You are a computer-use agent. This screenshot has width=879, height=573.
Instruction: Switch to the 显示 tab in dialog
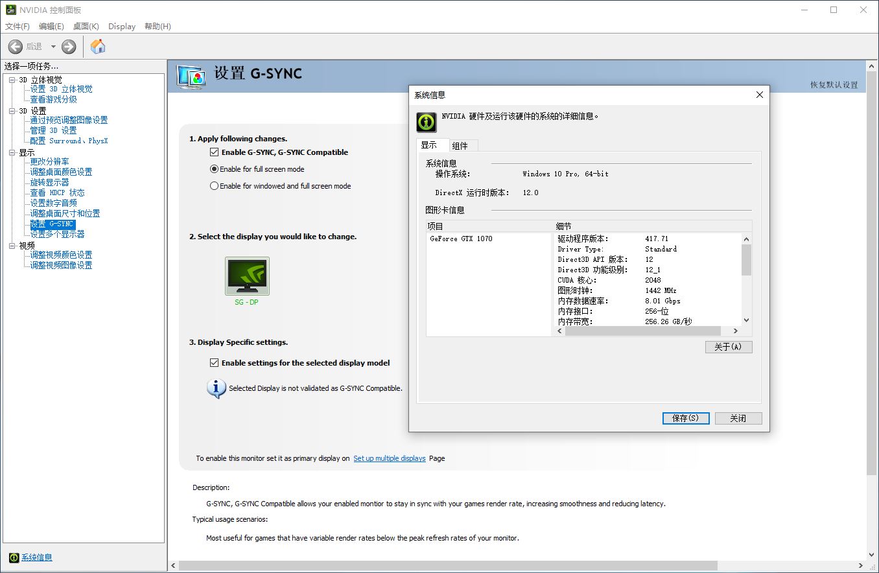point(432,145)
